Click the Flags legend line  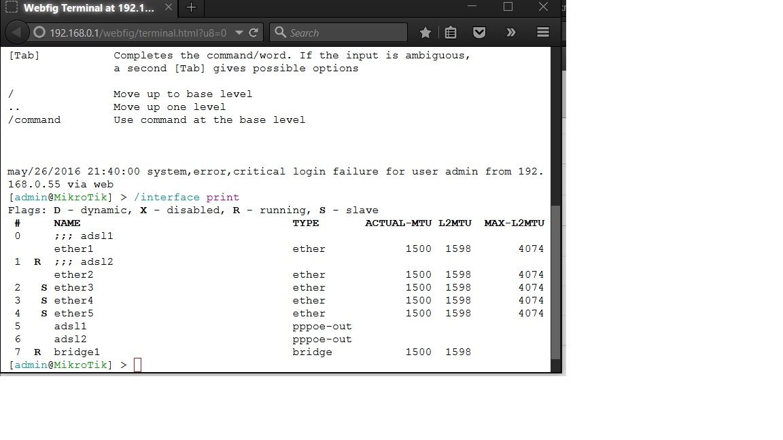193,210
